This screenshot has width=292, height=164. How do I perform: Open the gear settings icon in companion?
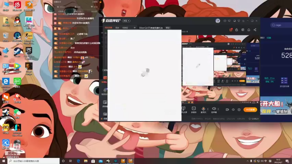(x=239, y=110)
